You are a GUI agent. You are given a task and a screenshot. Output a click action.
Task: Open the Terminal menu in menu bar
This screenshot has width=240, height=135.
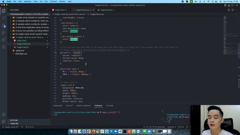53,1
